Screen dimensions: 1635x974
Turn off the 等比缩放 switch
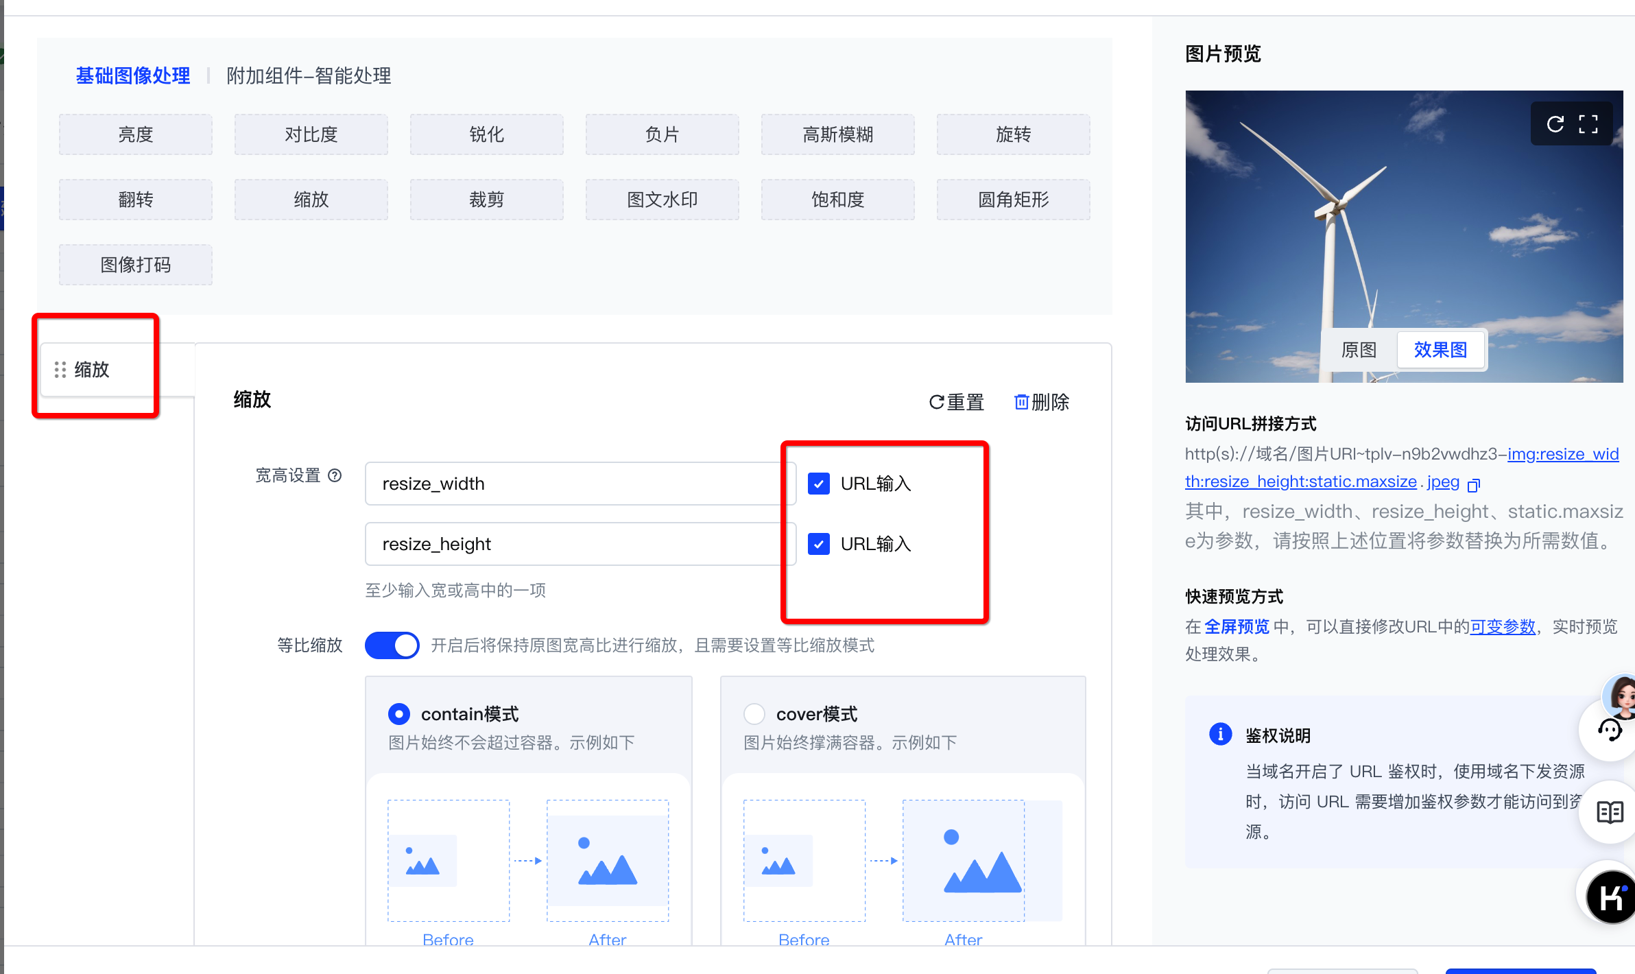(392, 645)
